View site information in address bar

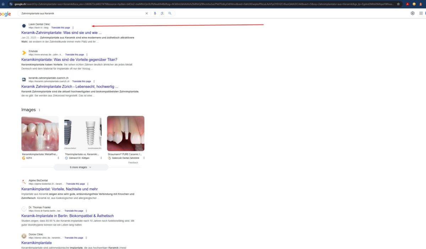pyautogui.click(x=11, y=4)
